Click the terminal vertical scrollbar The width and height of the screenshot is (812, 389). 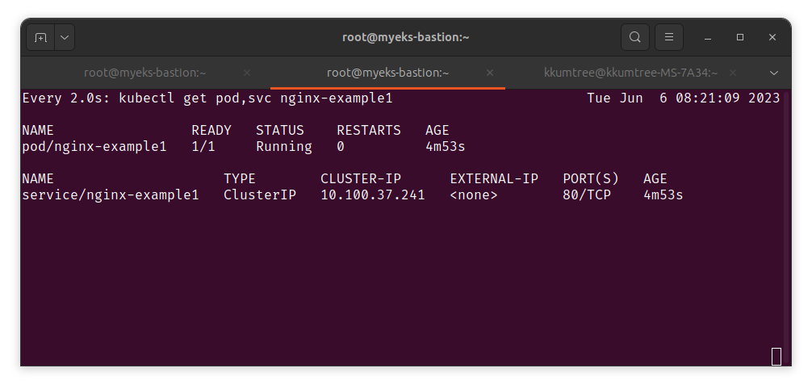[788, 227]
